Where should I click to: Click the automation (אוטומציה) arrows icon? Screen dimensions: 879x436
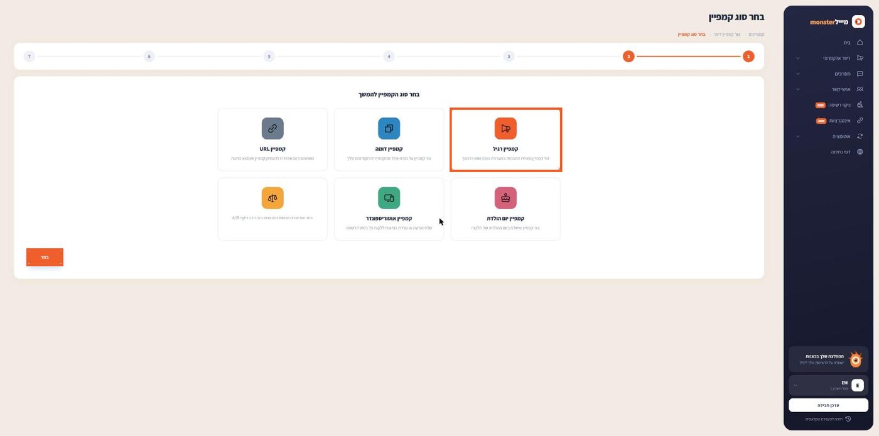click(860, 136)
